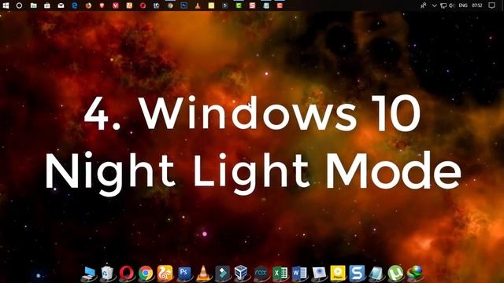Open Microsoft Excel in the dock

pos(280,274)
